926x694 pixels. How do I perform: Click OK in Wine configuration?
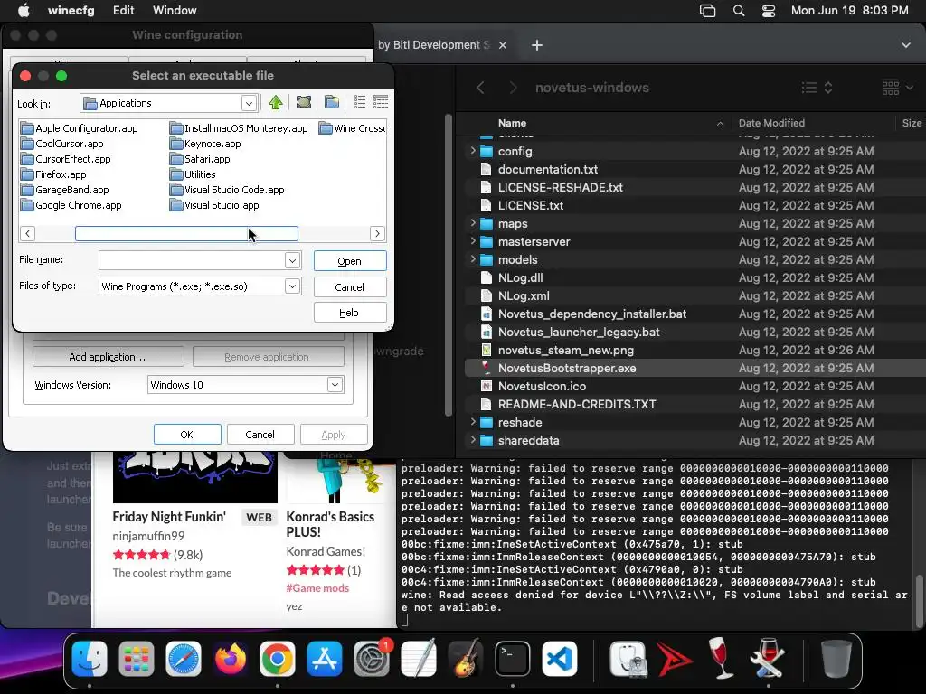(x=187, y=435)
